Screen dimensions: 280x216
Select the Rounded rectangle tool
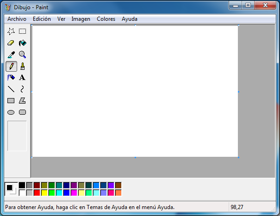pyautogui.click(x=22, y=112)
